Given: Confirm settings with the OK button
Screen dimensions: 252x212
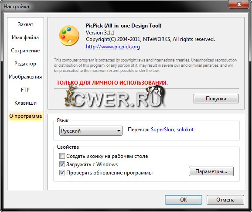Looking at the screenshot, I should tap(184, 200).
